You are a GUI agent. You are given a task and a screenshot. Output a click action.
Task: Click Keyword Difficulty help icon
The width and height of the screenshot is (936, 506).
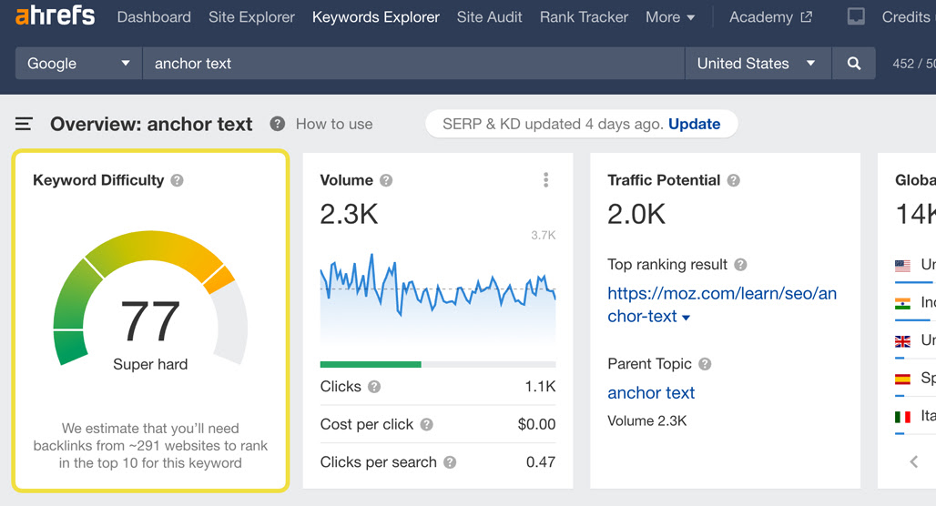pos(177,180)
